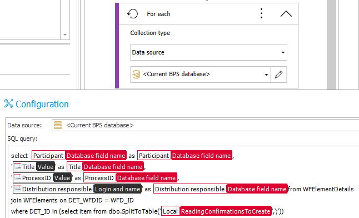Click the vertical scrollbar right of the For each block
Screen dimensions: 359x218
tap(331, 44)
